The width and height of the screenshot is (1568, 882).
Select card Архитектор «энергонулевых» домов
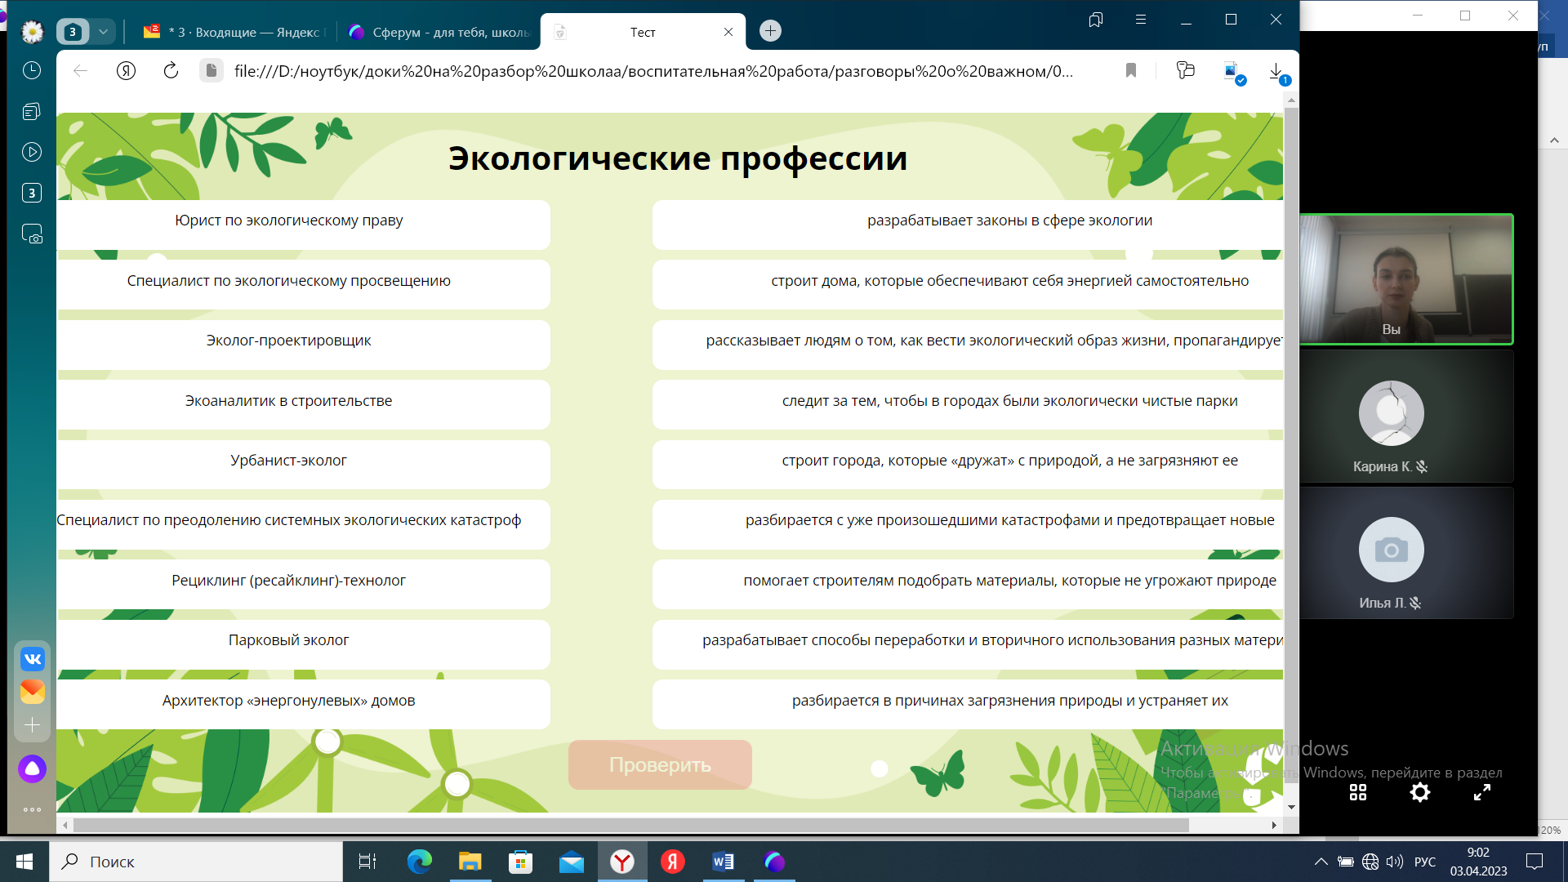click(304, 704)
